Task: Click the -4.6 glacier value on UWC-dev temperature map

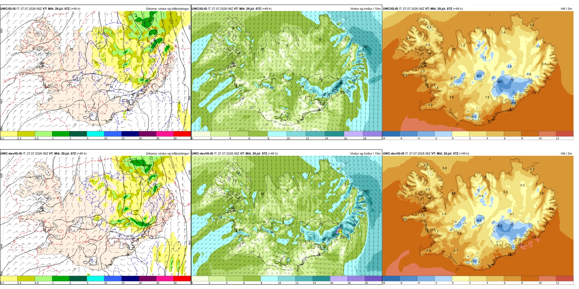Action: click(479, 220)
